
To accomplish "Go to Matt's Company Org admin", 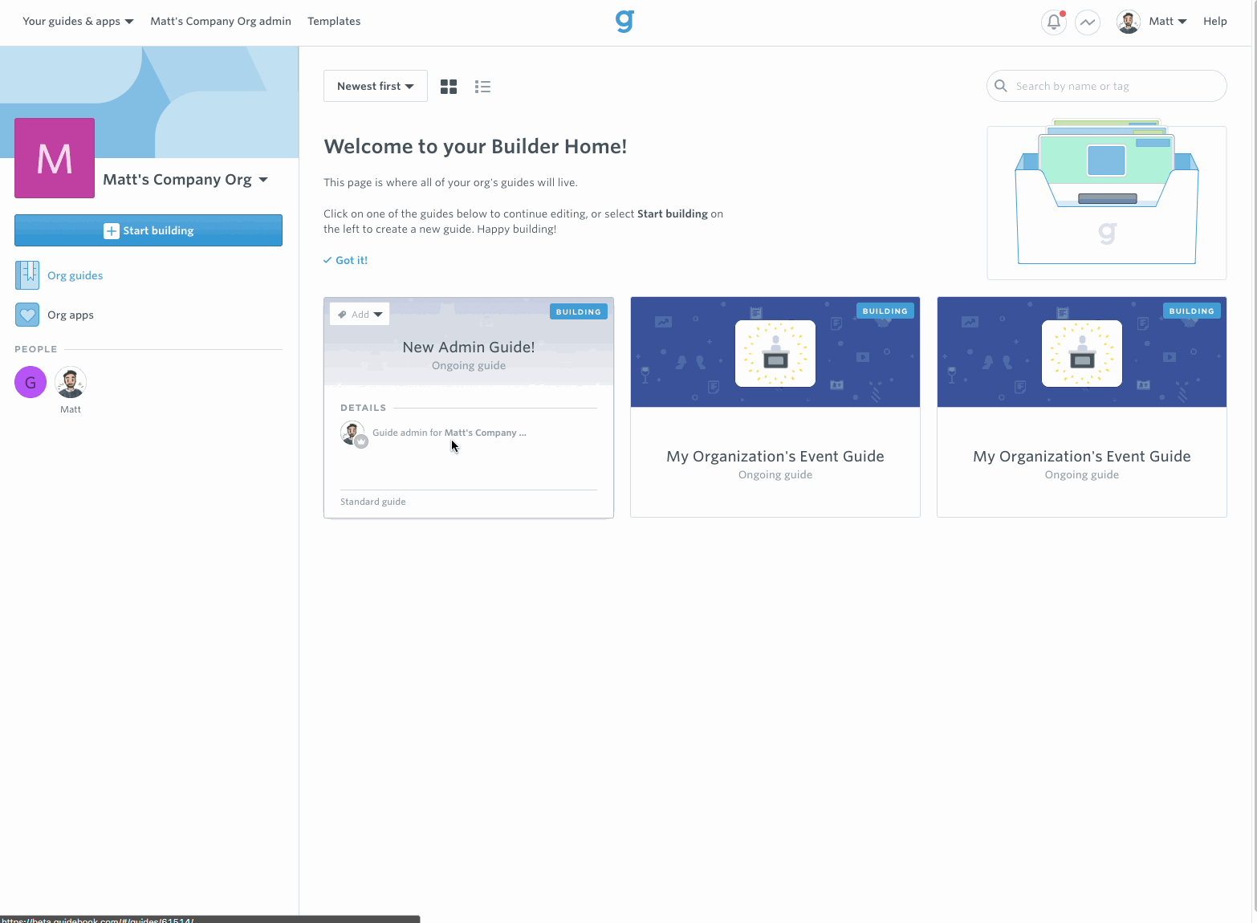I will tap(221, 21).
